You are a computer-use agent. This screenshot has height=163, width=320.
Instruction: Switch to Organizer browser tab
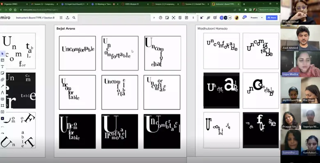click(x=14, y=4)
